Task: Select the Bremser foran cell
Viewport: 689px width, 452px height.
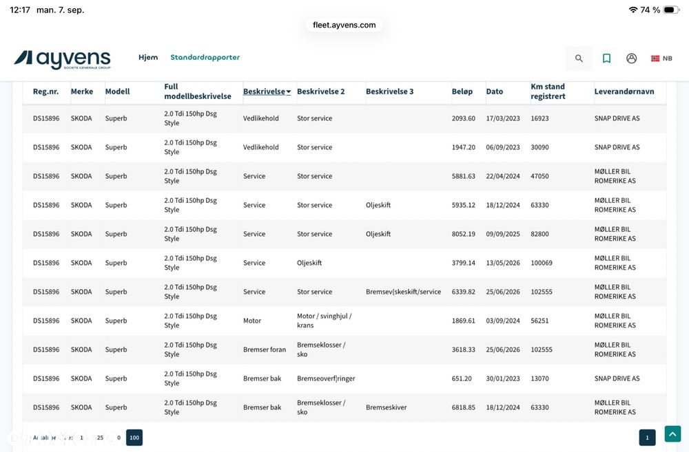Action: [265, 349]
